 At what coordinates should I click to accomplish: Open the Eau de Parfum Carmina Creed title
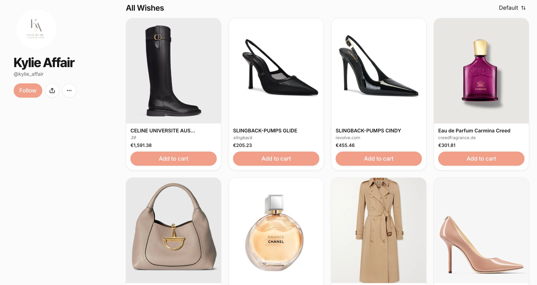474,131
